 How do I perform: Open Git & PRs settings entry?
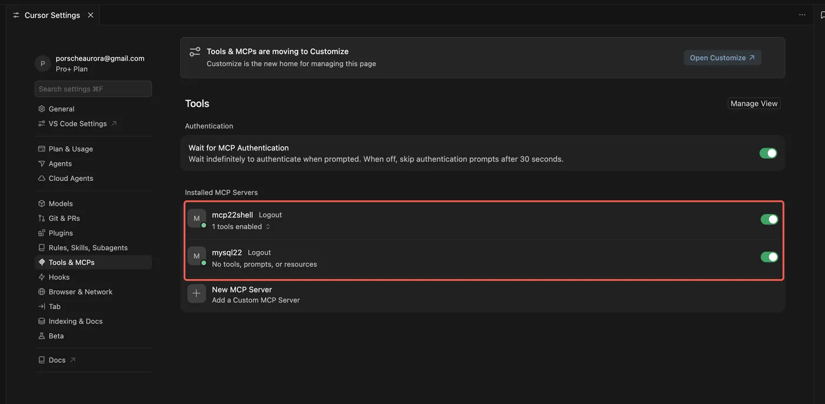click(x=93, y=218)
